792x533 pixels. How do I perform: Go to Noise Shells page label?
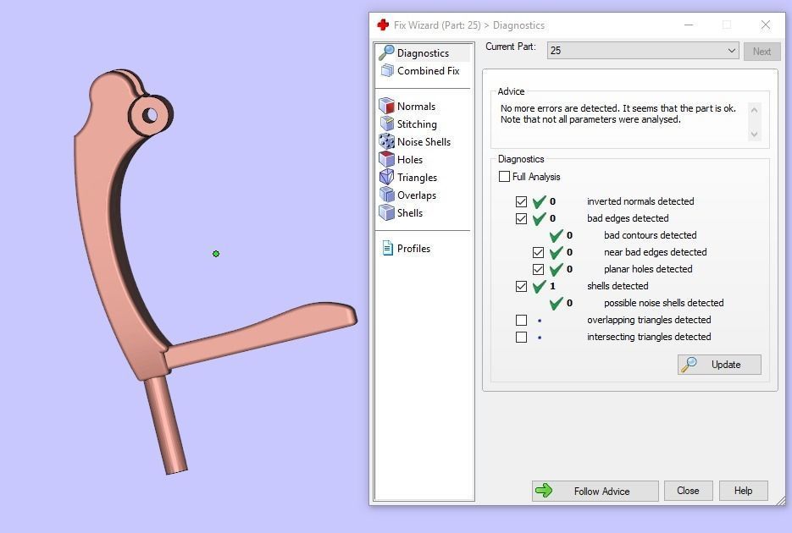point(424,141)
